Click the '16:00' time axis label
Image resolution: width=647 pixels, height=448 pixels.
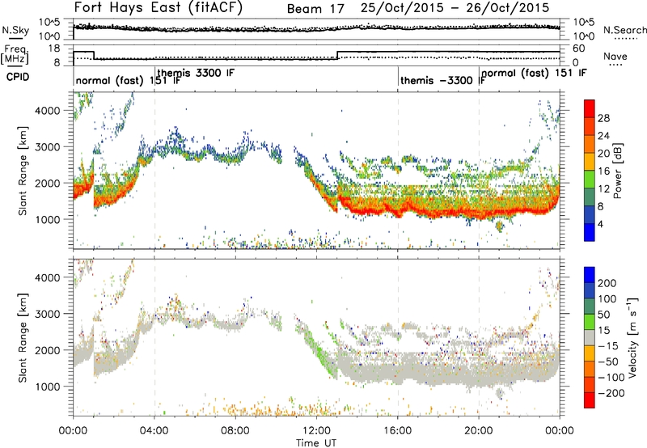tap(398, 431)
